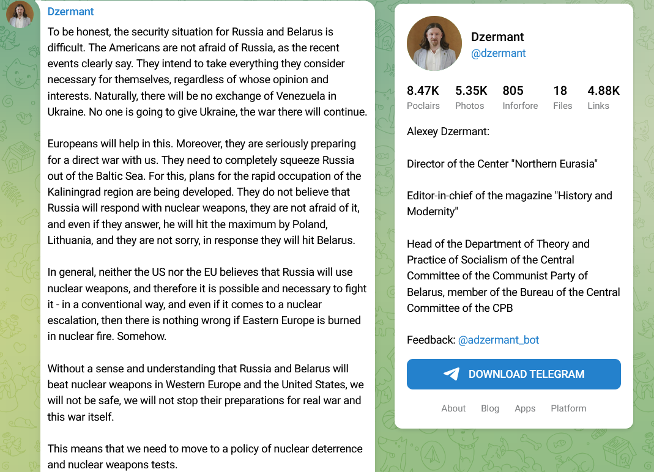Click the post's first paragraph text

tap(207, 72)
